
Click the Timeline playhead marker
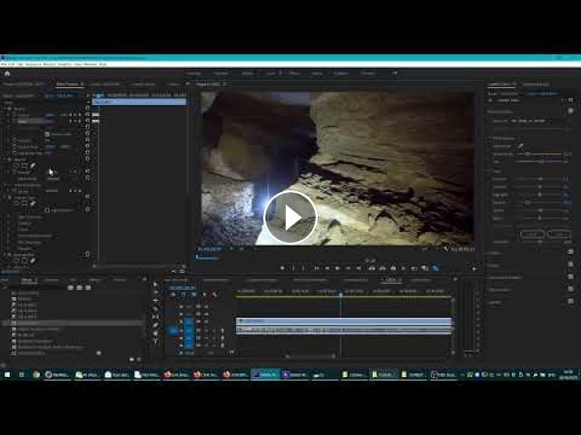point(341,295)
